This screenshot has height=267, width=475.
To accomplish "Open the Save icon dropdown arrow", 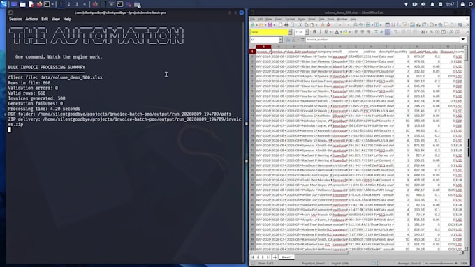I will point(274,25).
